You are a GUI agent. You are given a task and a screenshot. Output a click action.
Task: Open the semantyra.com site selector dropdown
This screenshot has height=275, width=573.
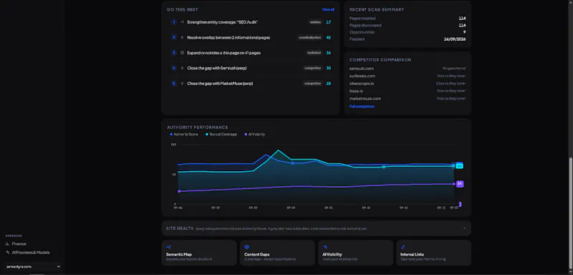coord(33,266)
